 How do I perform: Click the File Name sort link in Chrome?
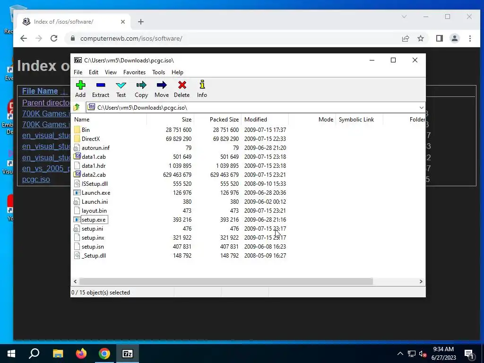[x=40, y=91]
